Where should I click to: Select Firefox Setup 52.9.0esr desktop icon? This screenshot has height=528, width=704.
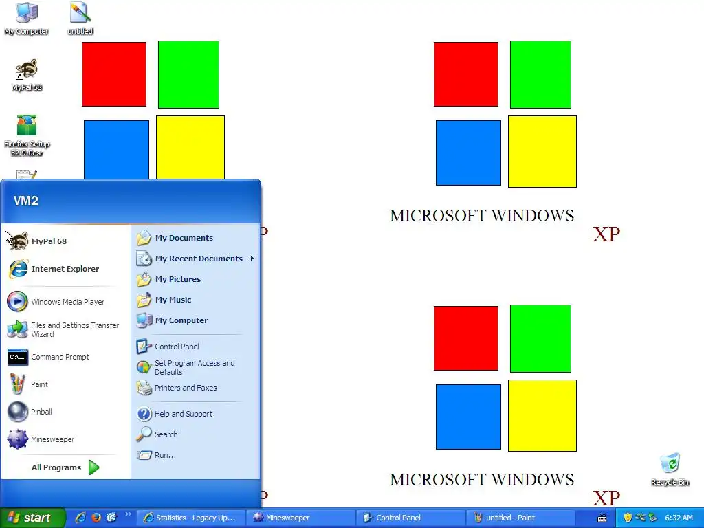(x=27, y=135)
